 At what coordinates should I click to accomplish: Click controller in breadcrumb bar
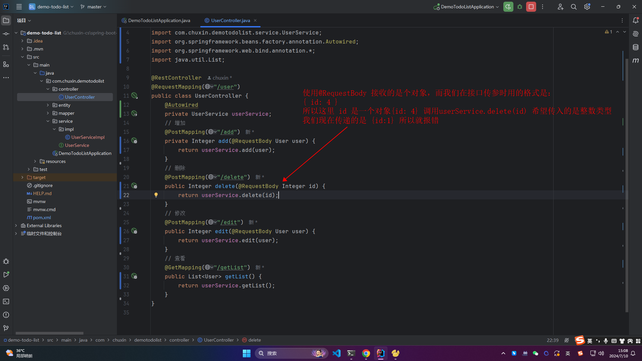(179, 340)
